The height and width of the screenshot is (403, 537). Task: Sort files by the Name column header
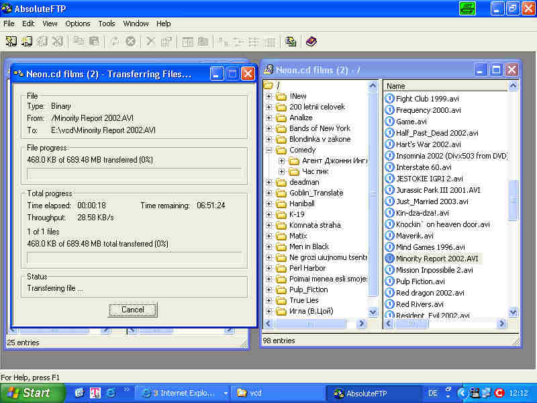(443, 86)
